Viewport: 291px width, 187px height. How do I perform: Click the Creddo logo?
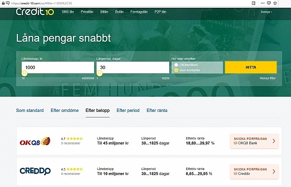tap(35, 171)
